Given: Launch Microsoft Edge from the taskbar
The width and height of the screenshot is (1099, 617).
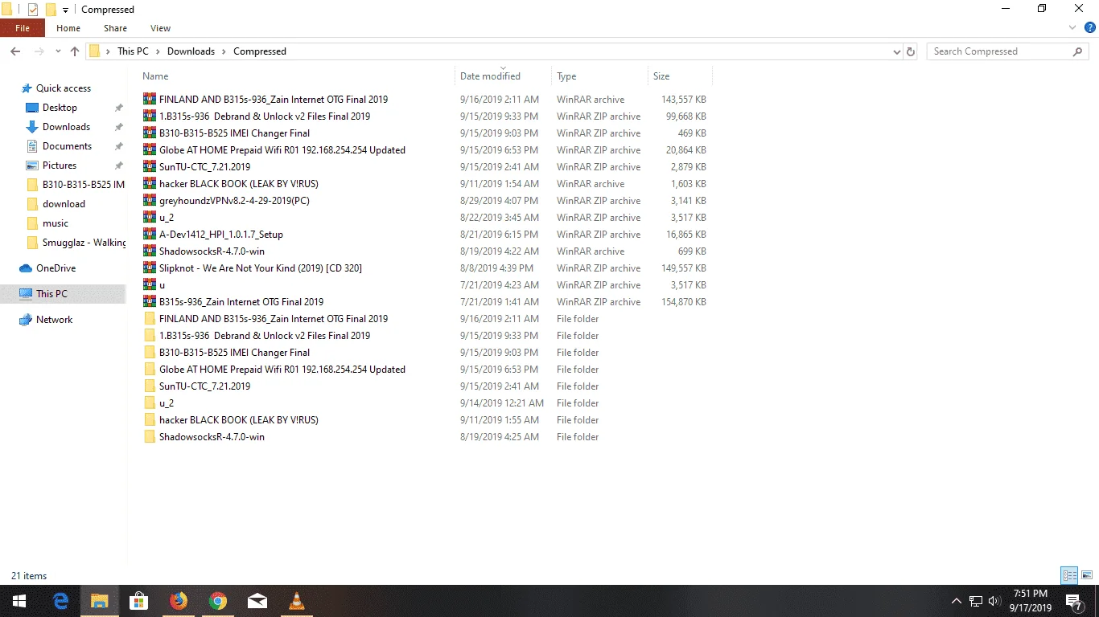Looking at the screenshot, I should tap(60, 601).
